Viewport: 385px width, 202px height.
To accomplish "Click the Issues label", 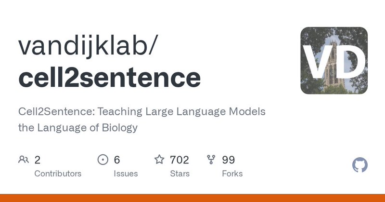I will click(x=126, y=174).
